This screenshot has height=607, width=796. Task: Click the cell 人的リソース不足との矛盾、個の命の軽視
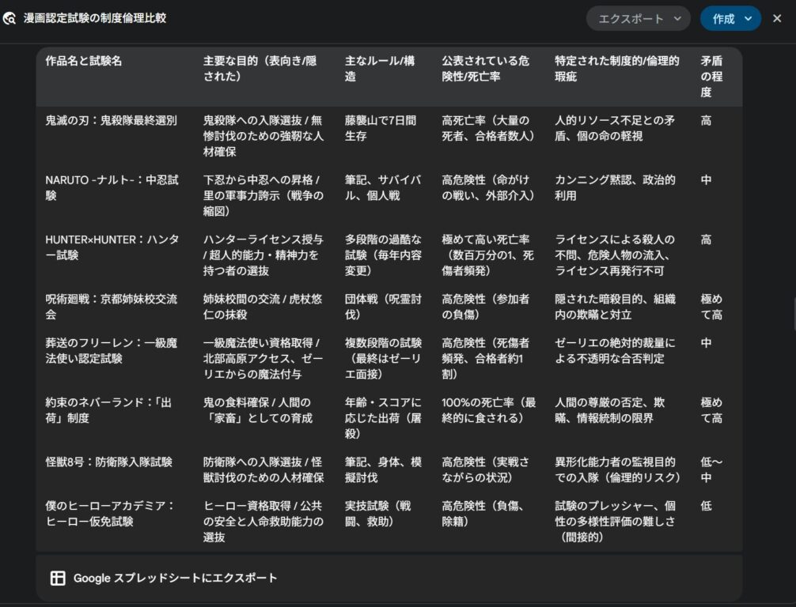coord(615,128)
